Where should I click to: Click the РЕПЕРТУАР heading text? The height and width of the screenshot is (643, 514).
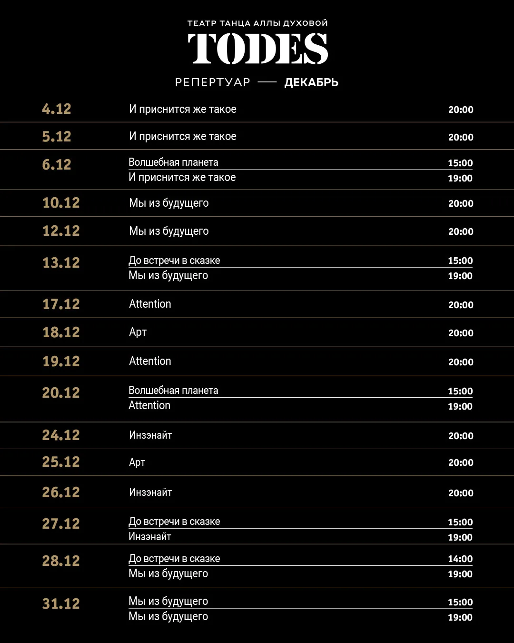213,82
